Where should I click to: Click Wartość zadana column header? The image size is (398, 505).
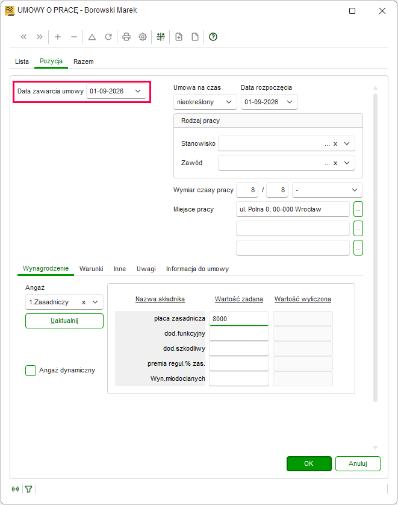[x=238, y=299]
